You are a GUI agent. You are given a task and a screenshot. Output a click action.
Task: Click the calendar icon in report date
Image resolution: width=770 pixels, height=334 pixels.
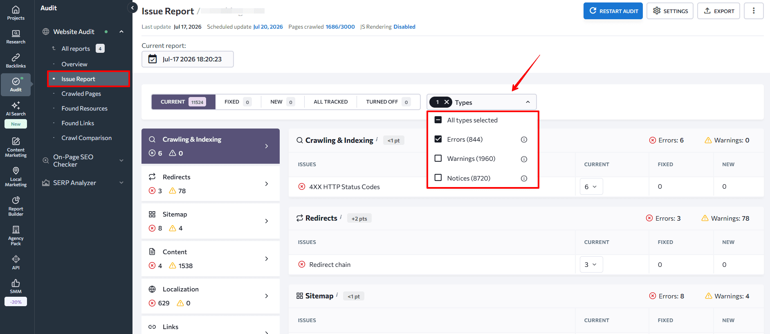tap(152, 59)
